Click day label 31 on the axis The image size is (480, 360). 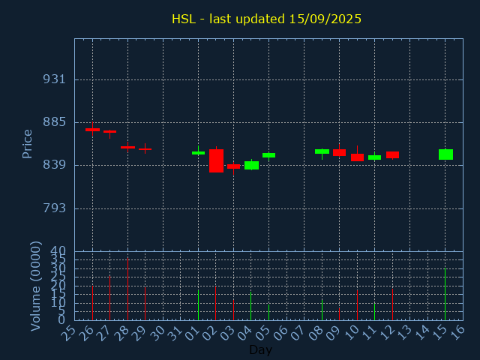(x=174, y=334)
